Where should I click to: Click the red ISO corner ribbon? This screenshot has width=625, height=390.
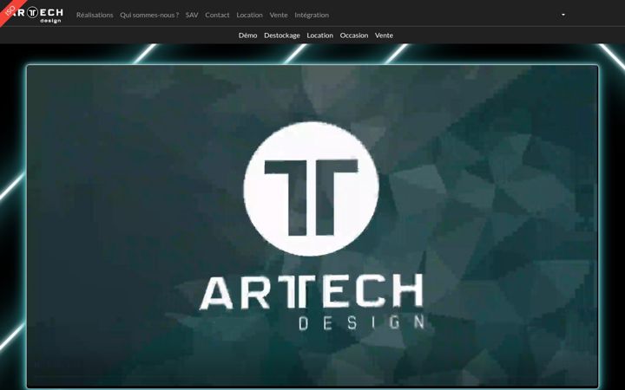coord(10,10)
